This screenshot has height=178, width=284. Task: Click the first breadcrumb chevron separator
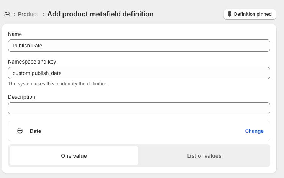tap(15, 14)
